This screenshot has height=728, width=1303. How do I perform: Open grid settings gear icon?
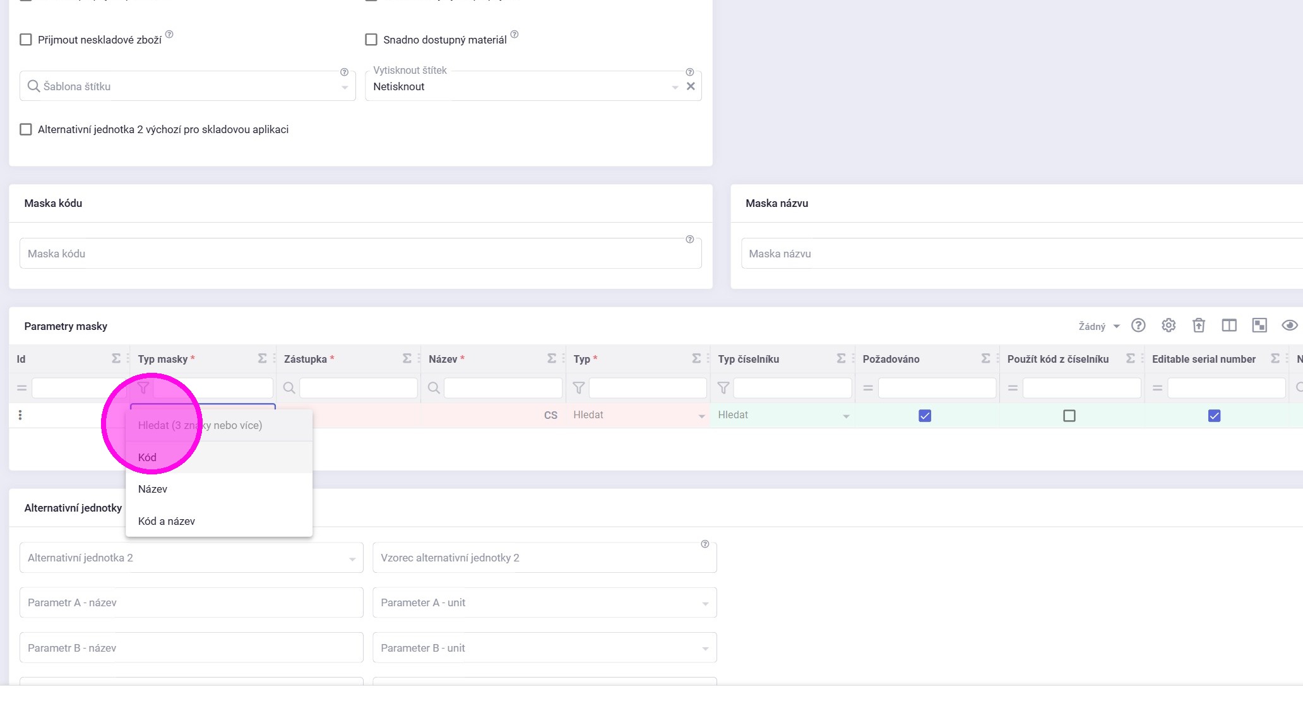(1169, 326)
